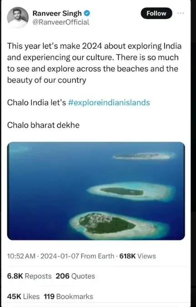Click the tweet text about exploring India
Image resolution: width=196 pixels, height=307 pixels.
tap(94, 63)
